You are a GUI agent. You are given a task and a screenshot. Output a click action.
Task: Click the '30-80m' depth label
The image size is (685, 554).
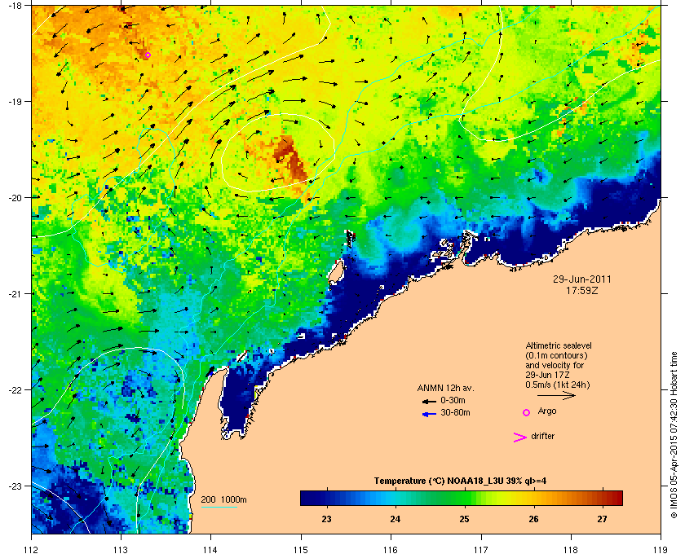click(455, 412)
